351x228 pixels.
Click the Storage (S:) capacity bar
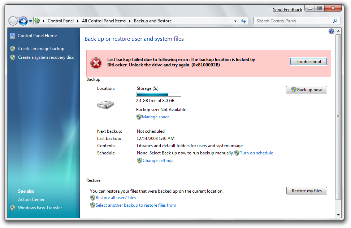(159, 94)
